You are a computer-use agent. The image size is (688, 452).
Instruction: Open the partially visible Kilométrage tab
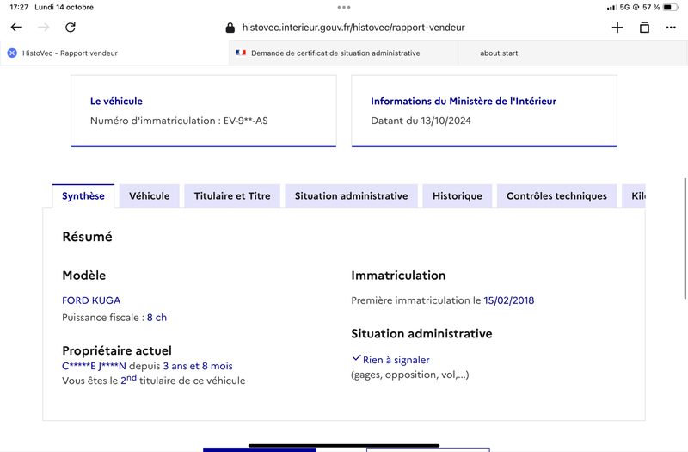pyautogui.click(x=634, y=196)
